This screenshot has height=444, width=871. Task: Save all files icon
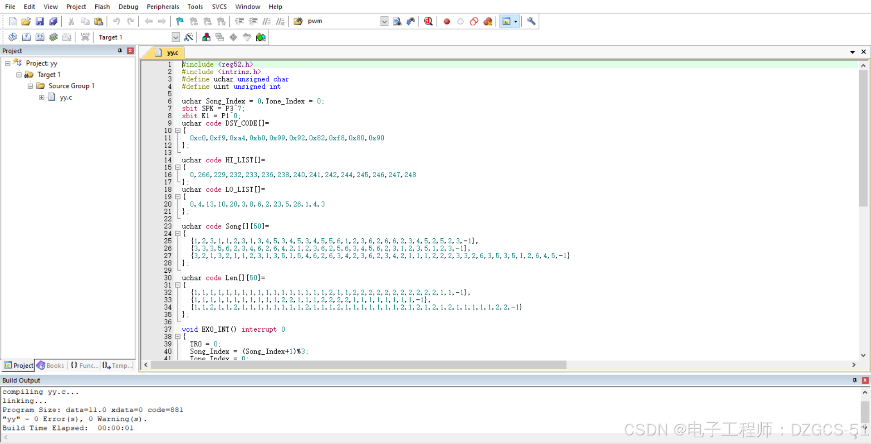pos(53,21)
